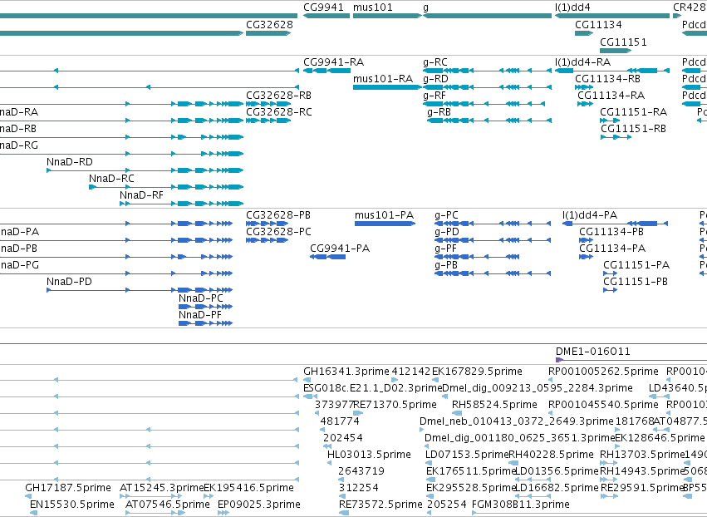Click the RP001045540.5prime EST label
The width and height of the screenshot is (707, 517).
603,405
